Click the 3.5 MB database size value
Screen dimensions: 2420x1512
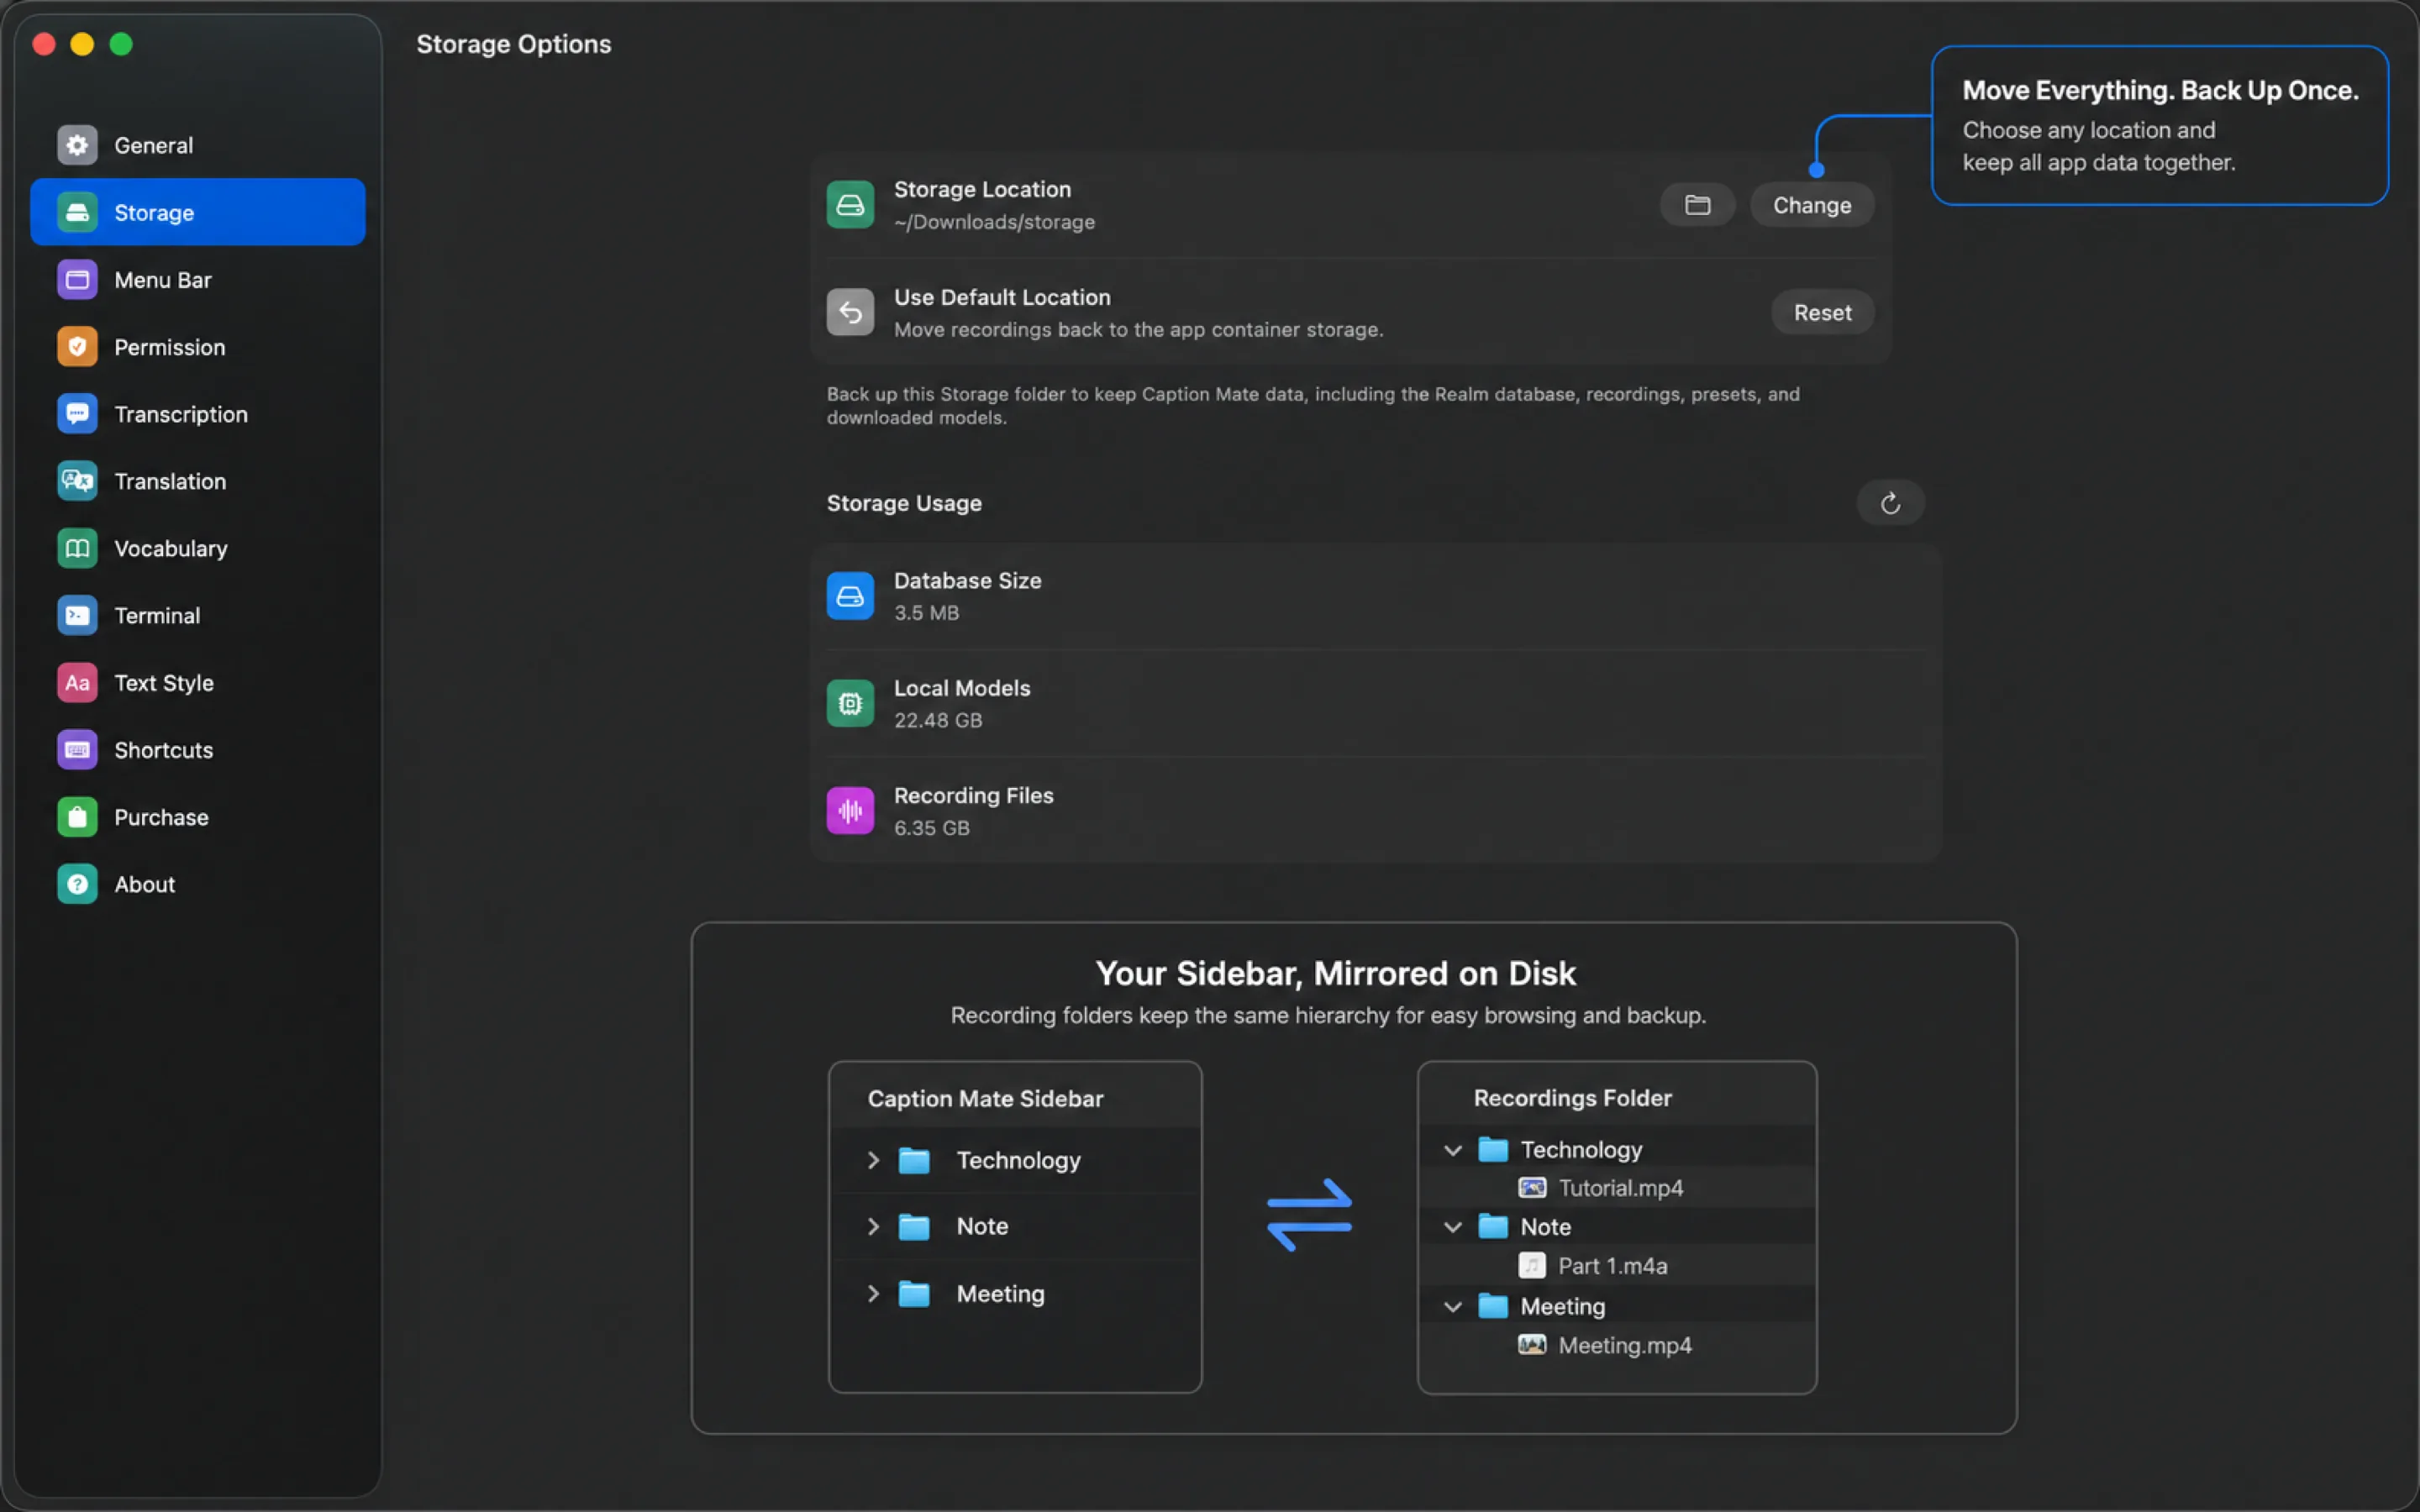tap(926, 613)
